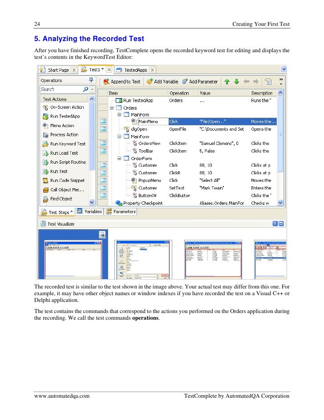Open the search options dropdown arrow
Image resolution: width=324 pixels, height=420 pixels.
[92, 89]
